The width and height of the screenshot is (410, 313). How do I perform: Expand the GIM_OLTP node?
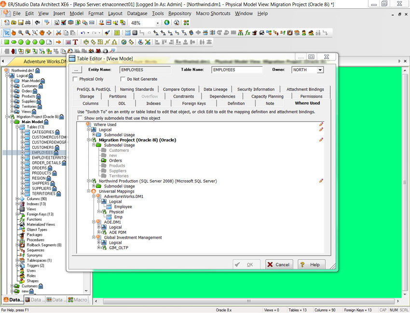99,247
